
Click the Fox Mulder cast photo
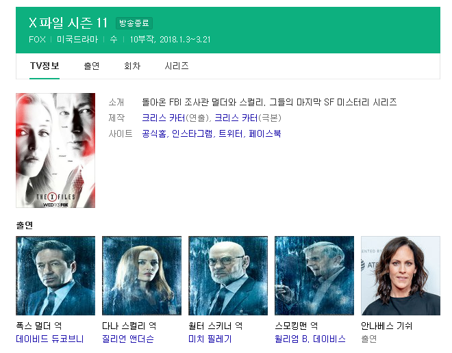coord(55,276)
